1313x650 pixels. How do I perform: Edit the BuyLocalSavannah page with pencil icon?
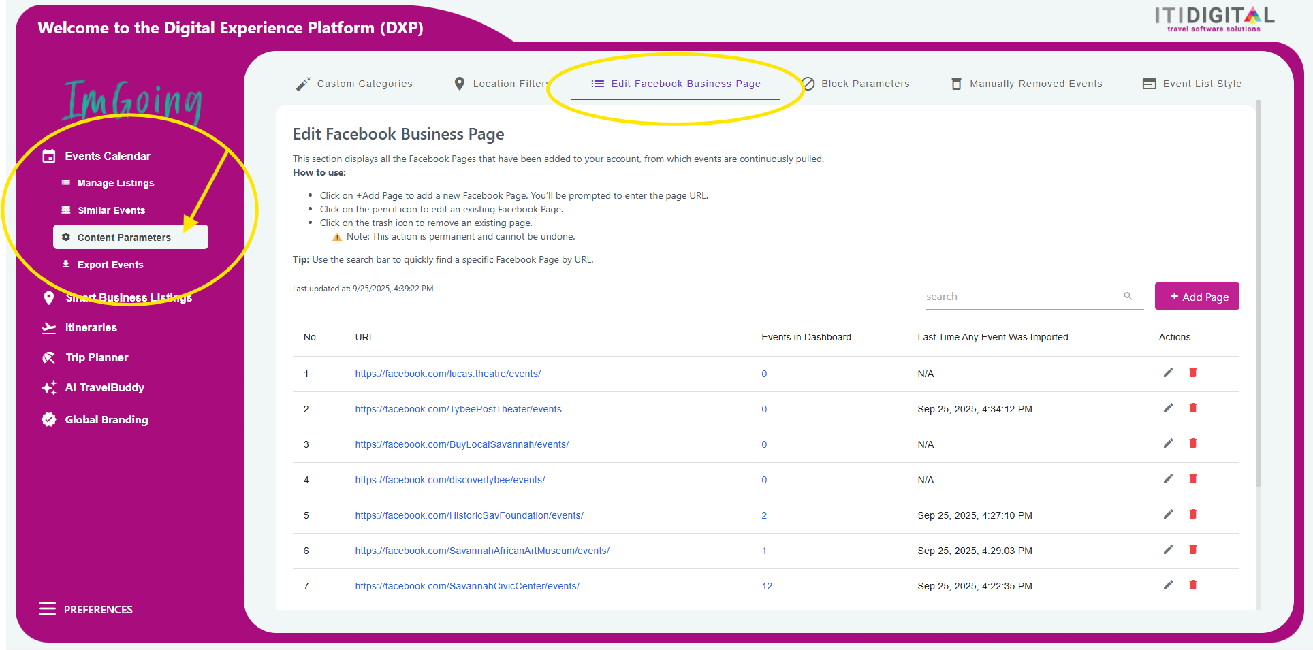click(x=1169, y=443)
